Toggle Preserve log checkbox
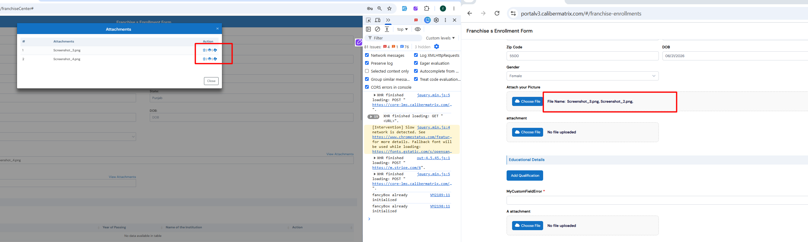808x242 pixels. point(367,63)
